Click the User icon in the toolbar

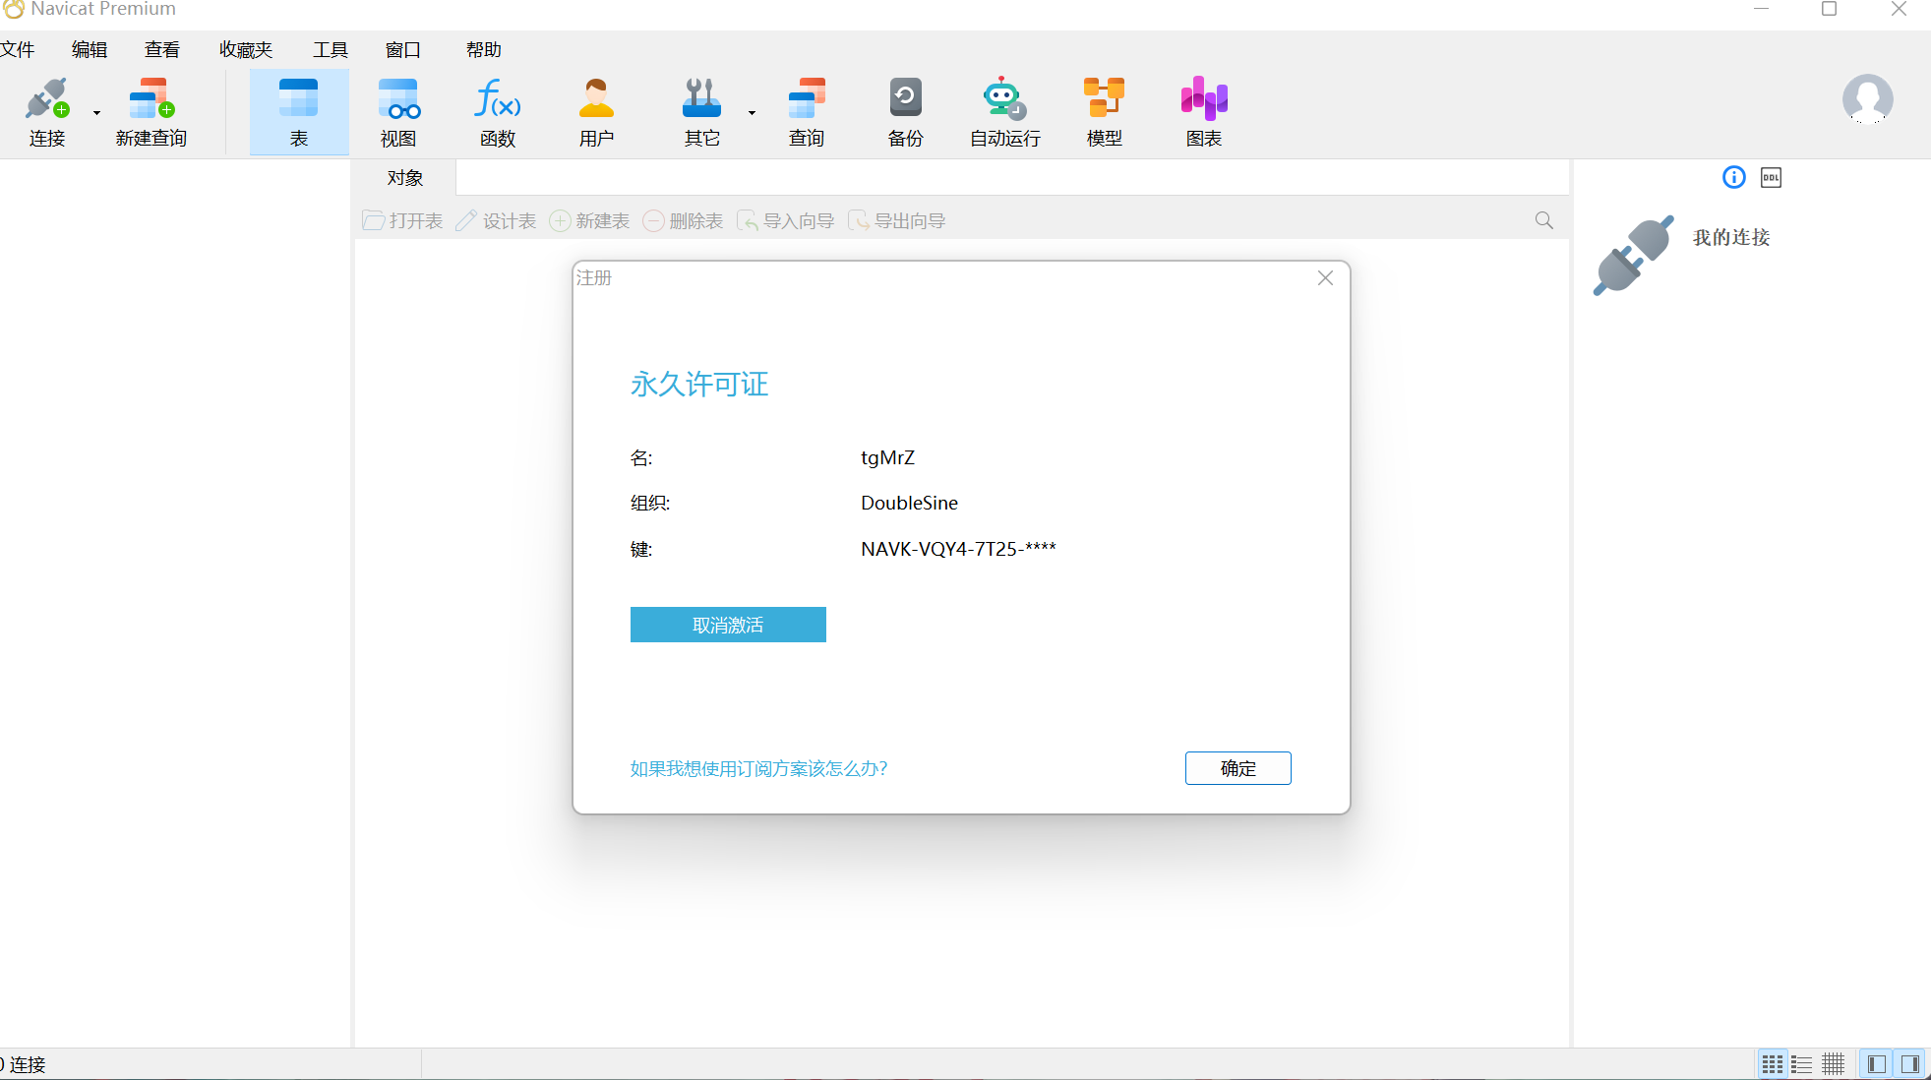[596, 98]
